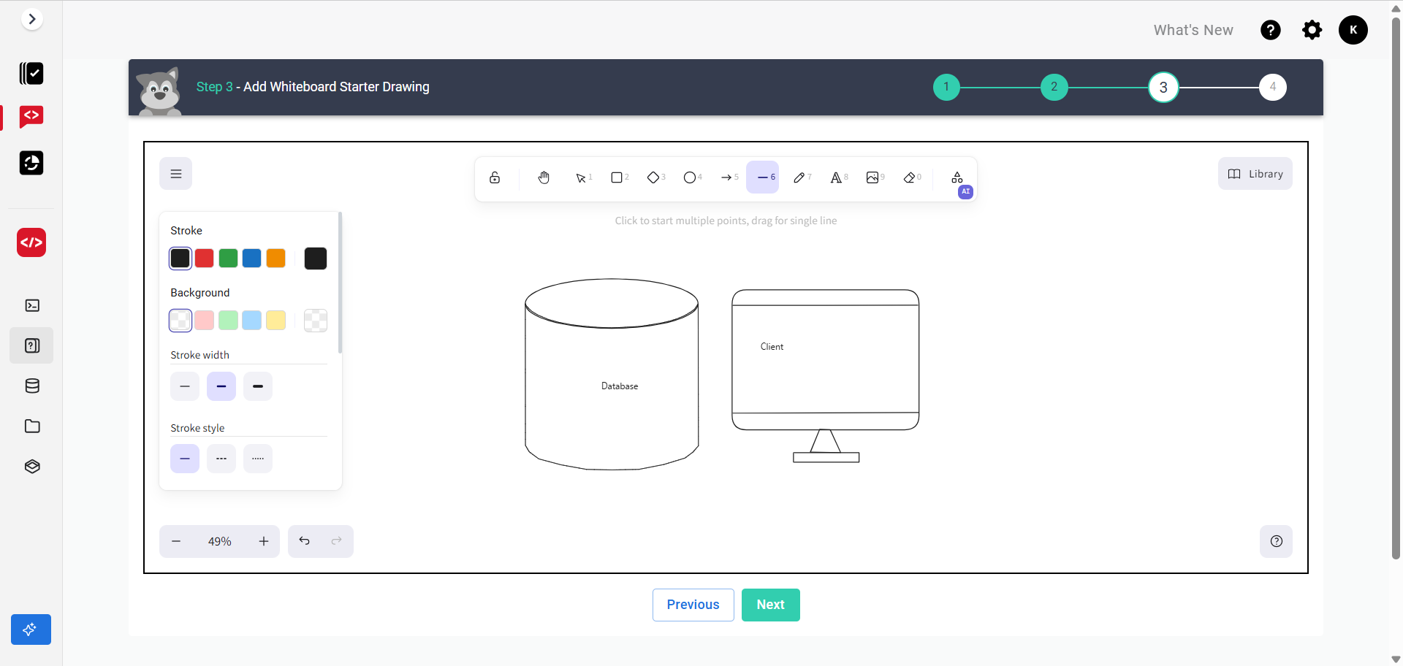Jump to step 4 in progress bar
1403x666 pixels.
coord(1272,87)
